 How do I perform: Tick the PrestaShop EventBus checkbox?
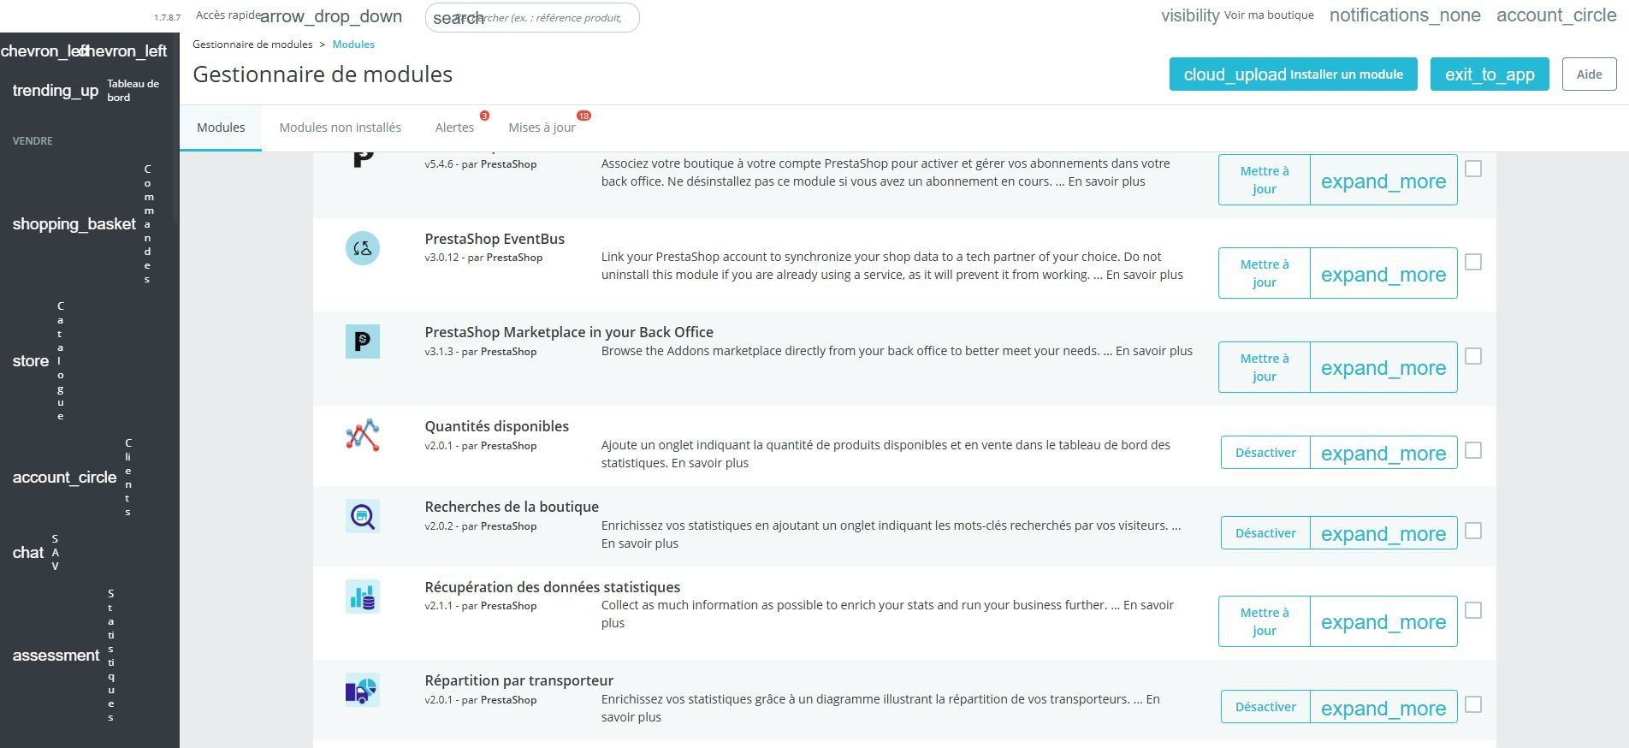[1473, 262]
